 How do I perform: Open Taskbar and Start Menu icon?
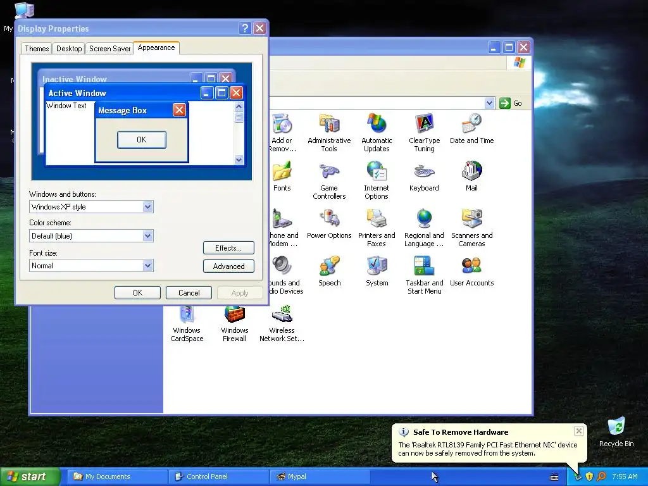[424, 266]
